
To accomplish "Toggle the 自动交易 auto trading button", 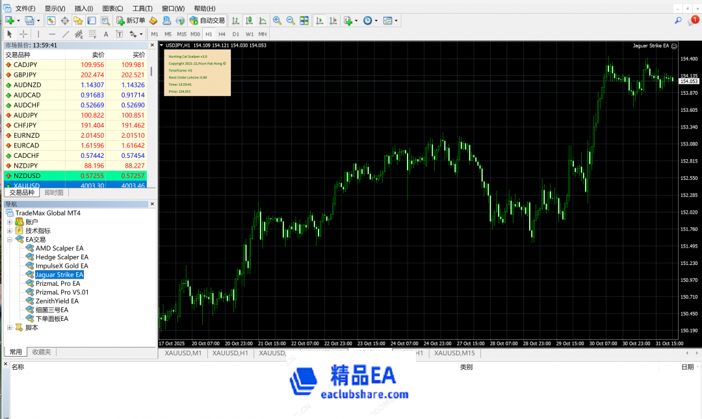I will [207, 21].
